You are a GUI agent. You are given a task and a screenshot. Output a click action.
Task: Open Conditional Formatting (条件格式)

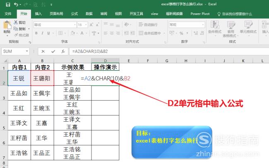tap(215, 28)
